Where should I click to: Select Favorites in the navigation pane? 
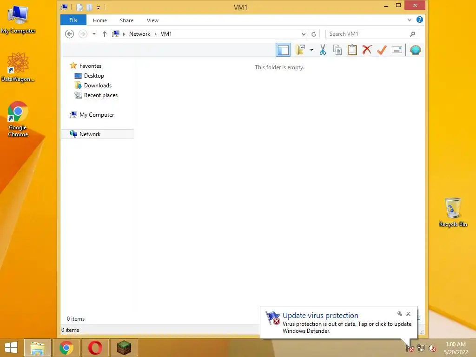point(90,66)
